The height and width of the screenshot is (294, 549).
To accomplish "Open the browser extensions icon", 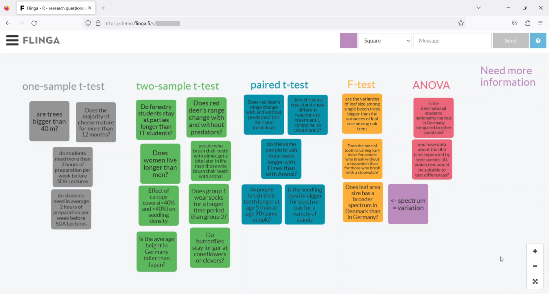I will point(528,23).
